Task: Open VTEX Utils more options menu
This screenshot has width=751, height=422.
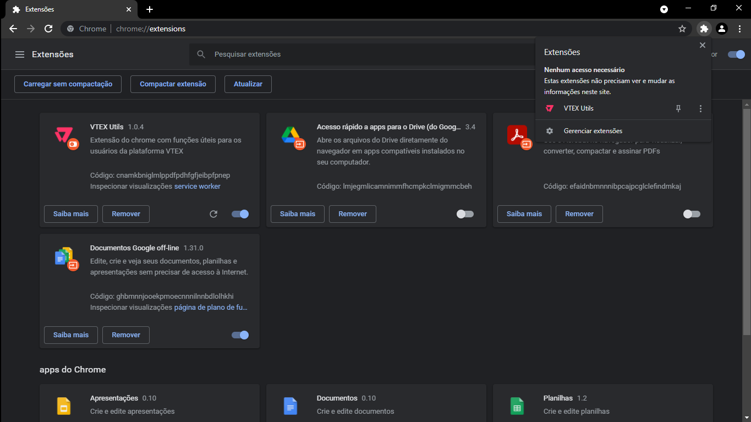Action: 700,108
